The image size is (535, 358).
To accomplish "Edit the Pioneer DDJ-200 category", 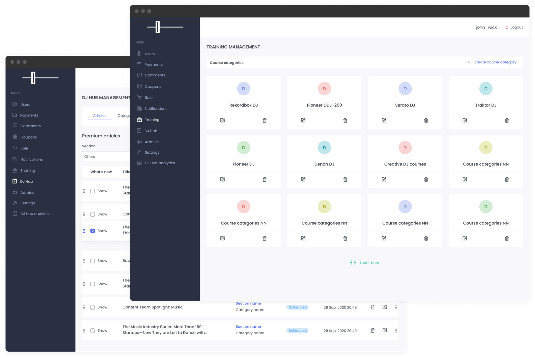I will [303, 120].
